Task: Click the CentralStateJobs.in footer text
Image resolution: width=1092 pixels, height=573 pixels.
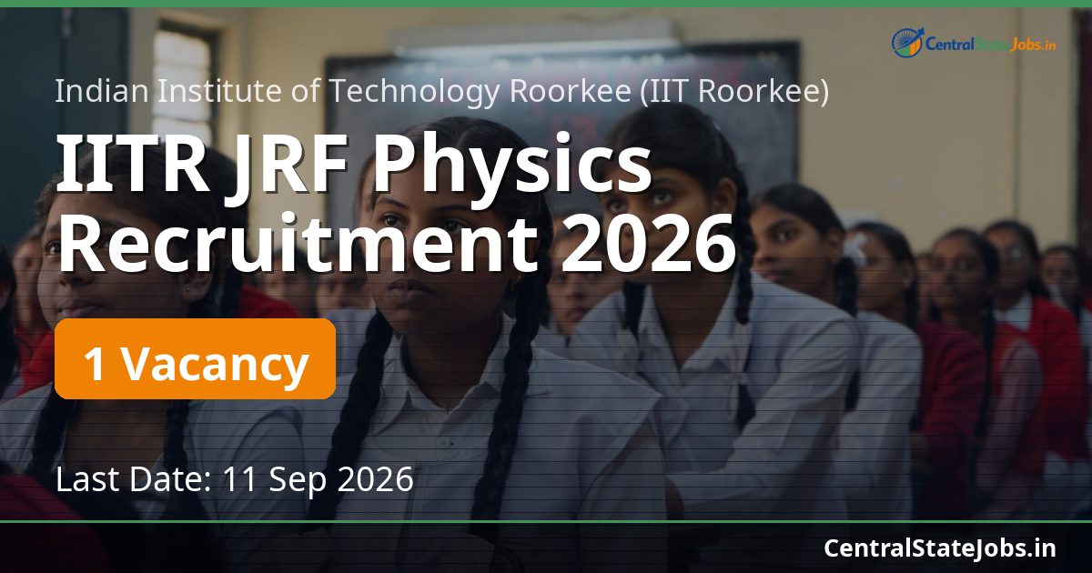Action: click(940, 548)
